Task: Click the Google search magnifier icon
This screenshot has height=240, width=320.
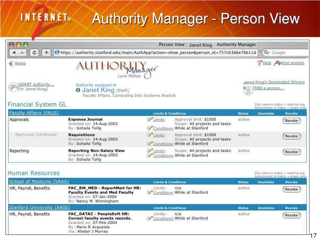Action: (x=267, y=52)
